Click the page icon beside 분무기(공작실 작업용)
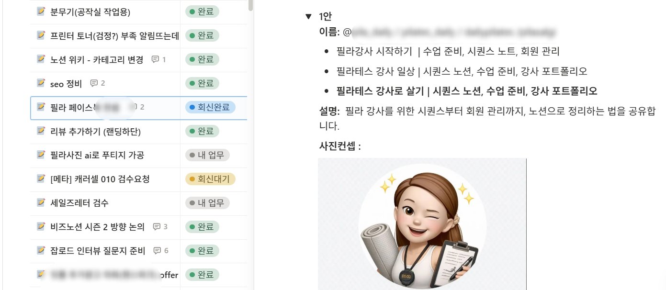 (41, 11)
